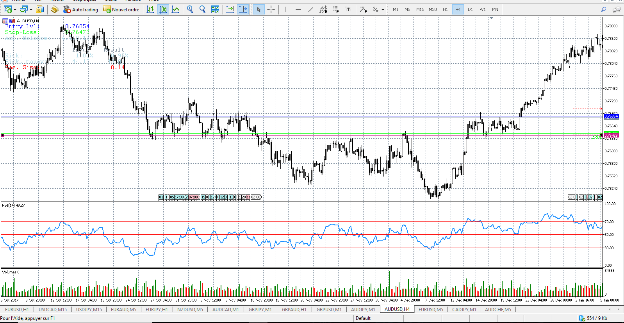Open the chat speech bubbles icon

tap(617, 9)
